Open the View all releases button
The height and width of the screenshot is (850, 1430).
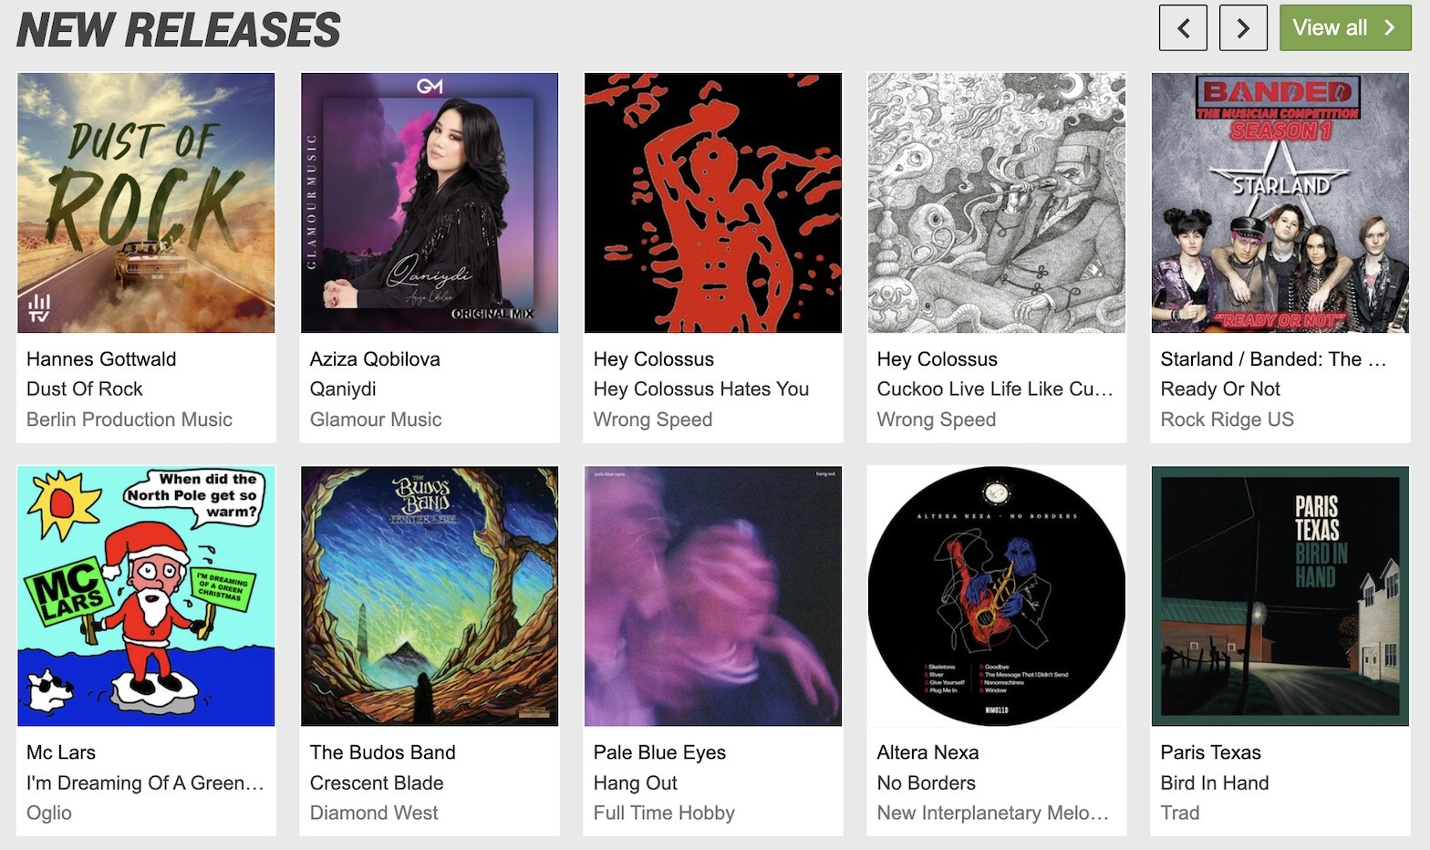coord(1345,27)
